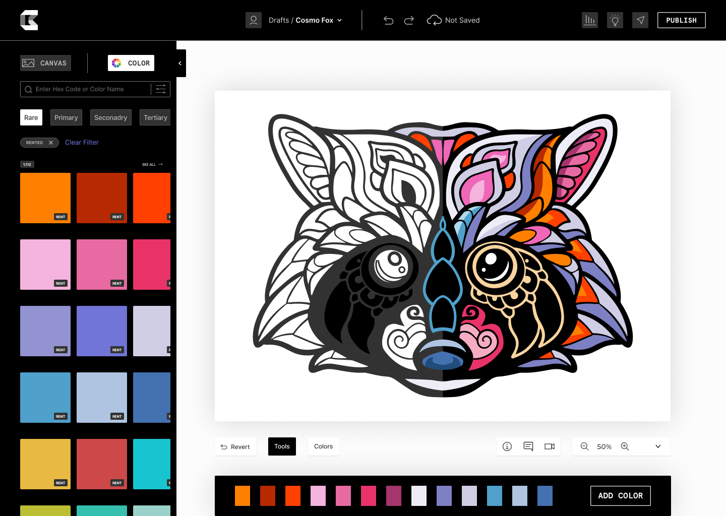Switch to the Color panel
Screen dimensions: 726x516
tap(131, 63)
